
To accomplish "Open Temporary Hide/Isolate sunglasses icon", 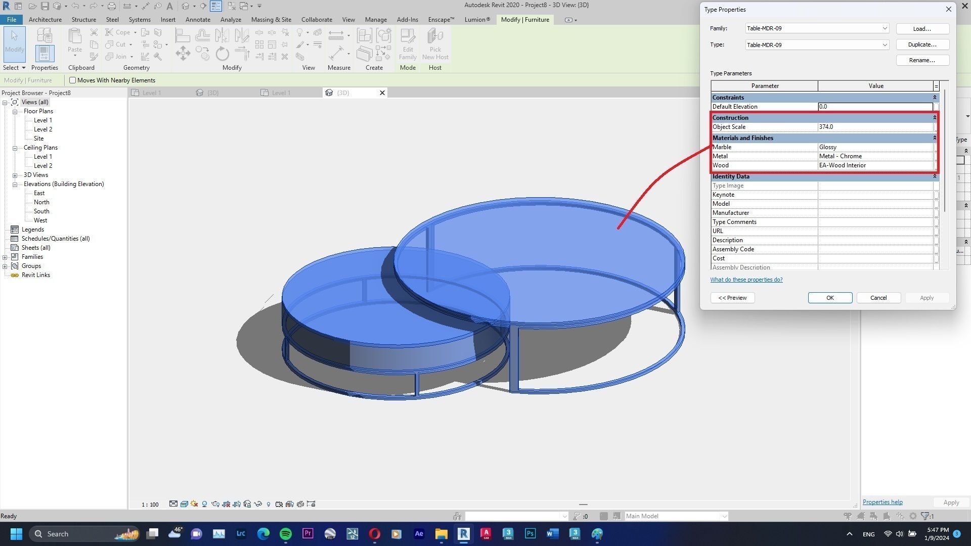I will pyautogui.click(x=258, y=504).
